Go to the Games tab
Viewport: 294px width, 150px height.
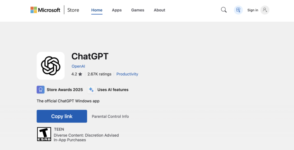click(138, 10)
